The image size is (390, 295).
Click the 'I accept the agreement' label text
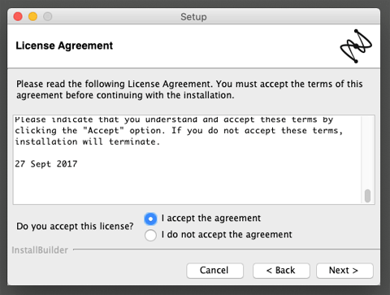tap(211, 218)
